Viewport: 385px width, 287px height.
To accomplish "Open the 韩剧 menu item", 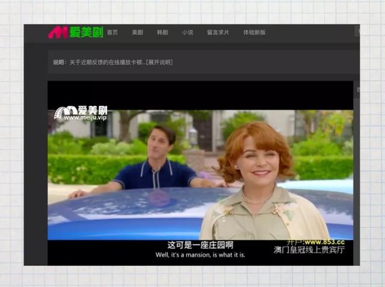I will point(162,32).
